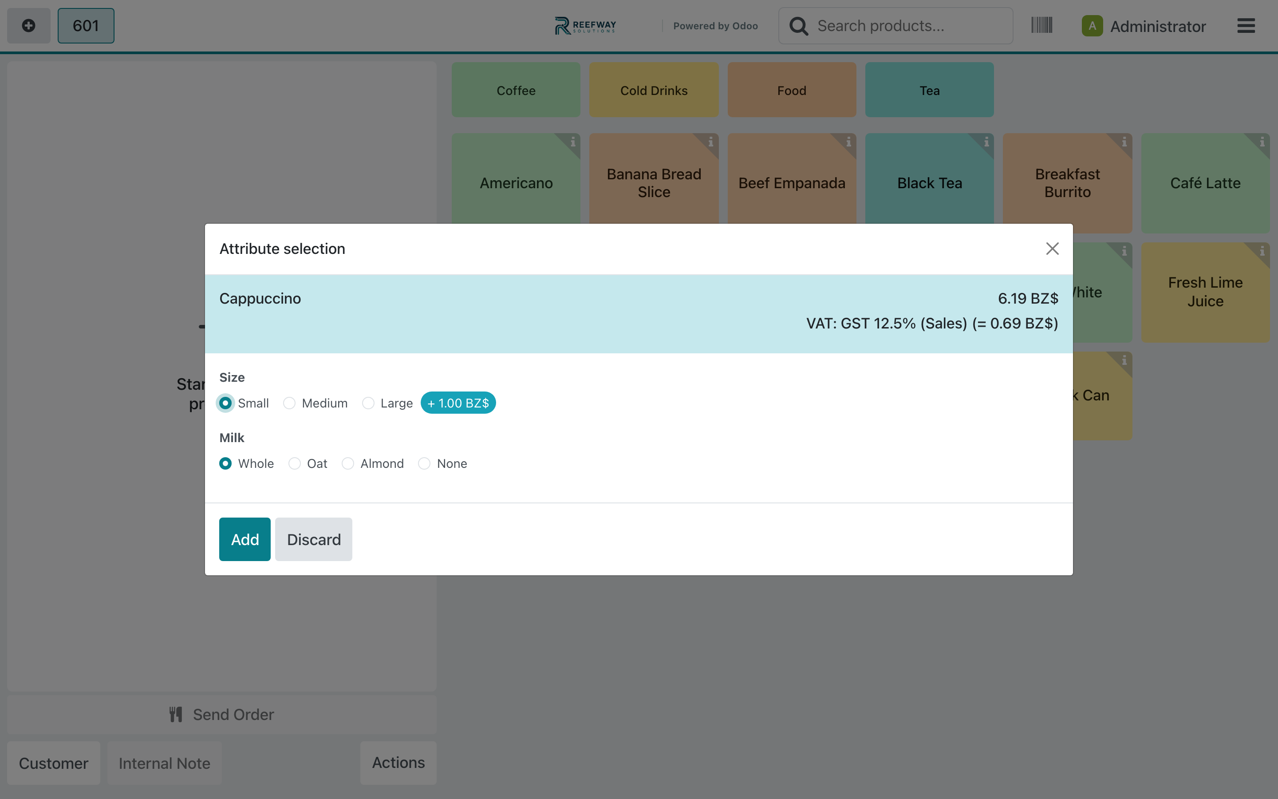The height and width of the screenshot is (799, 1278).
Task: Open the barcode scanner icon
Action: click(x=1041, y=25)
